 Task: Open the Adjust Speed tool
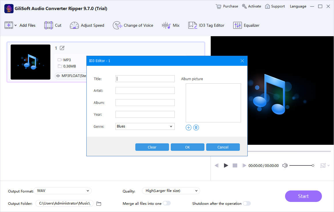(x=87, y=25)
